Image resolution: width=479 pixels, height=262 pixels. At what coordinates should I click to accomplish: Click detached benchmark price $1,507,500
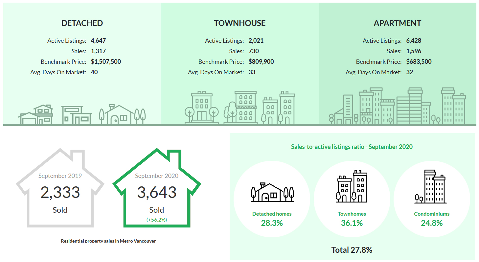(106, 62)
